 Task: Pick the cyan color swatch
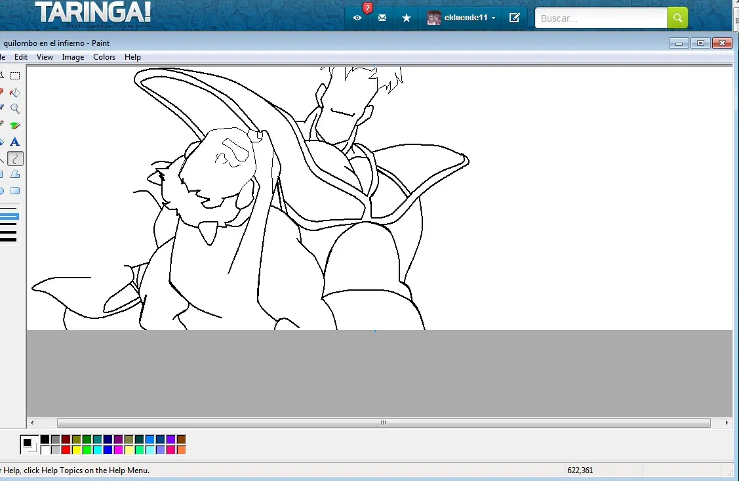97,450
